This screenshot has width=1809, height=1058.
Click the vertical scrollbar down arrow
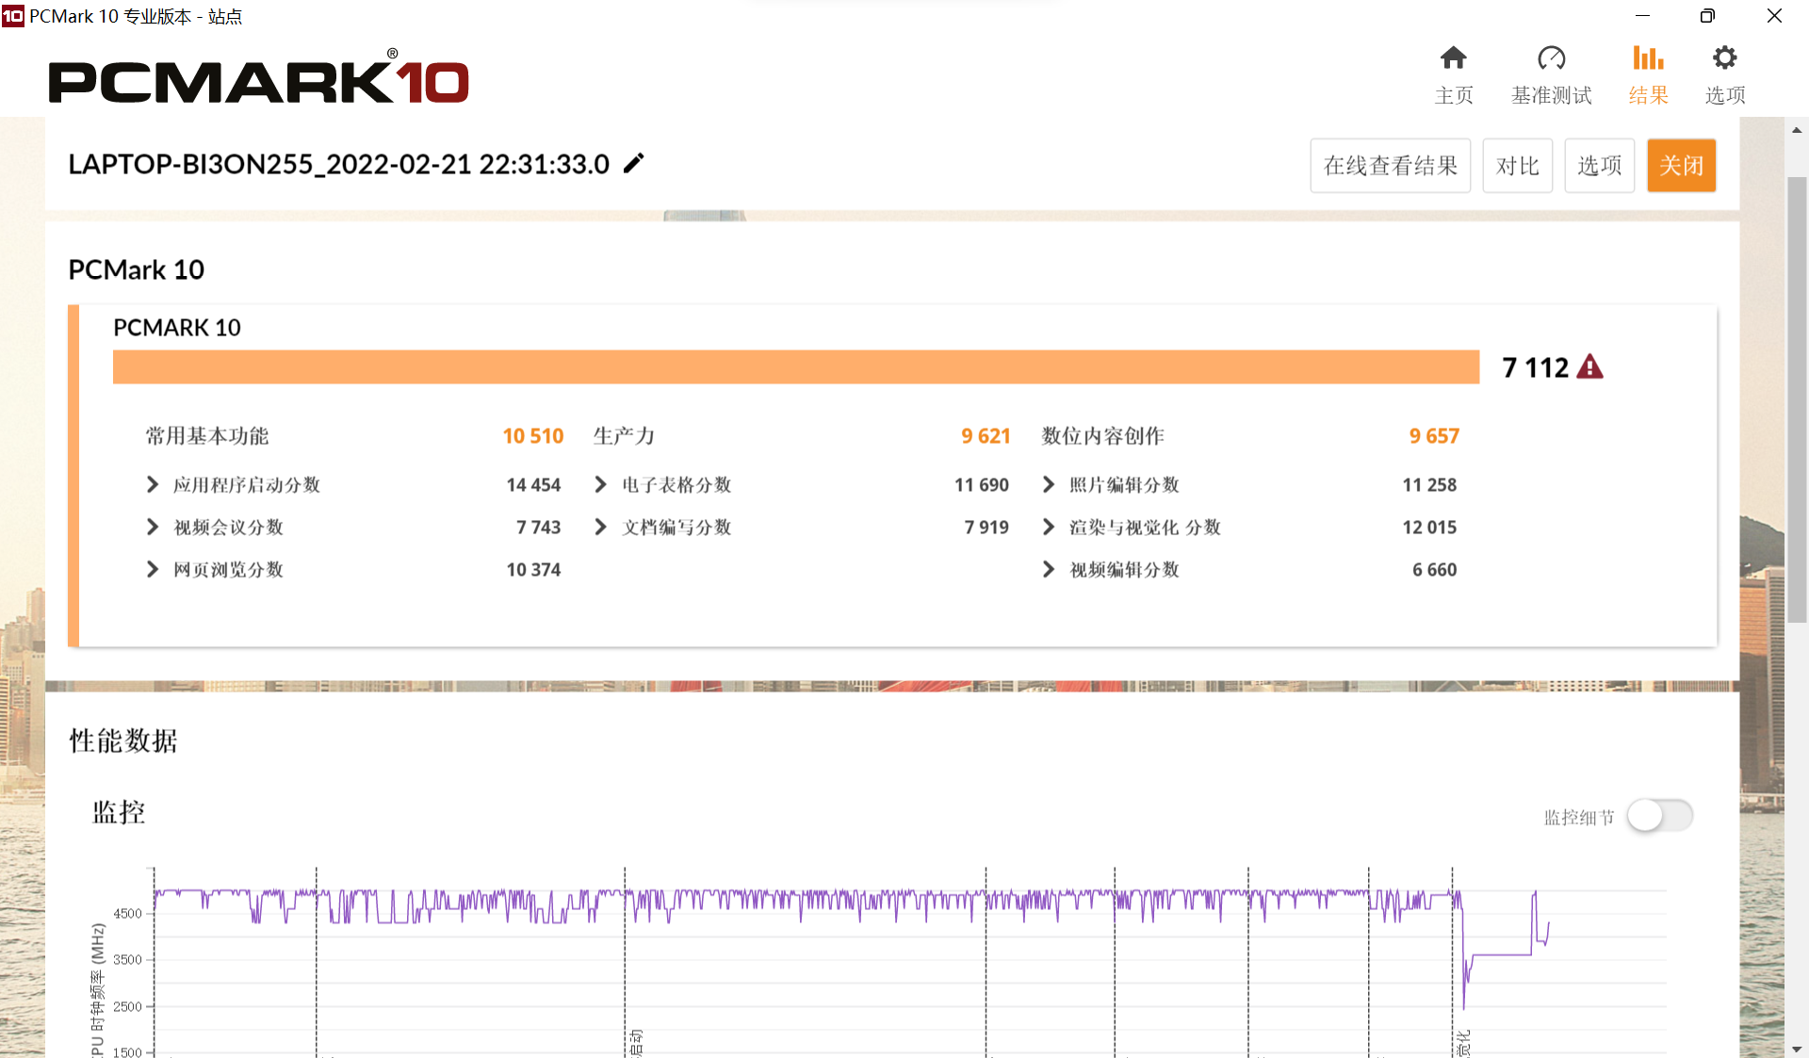click(1797, 1049)
